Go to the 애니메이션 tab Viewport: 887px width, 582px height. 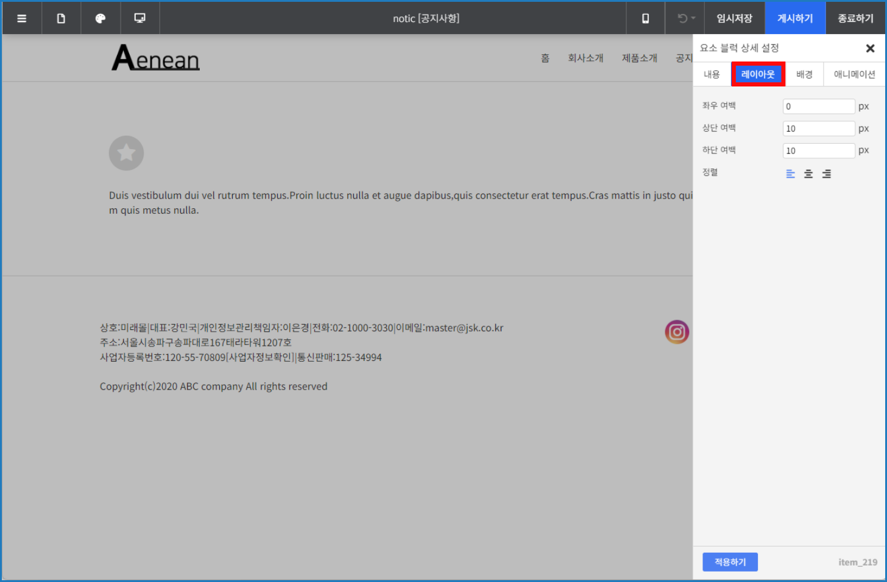854,74
